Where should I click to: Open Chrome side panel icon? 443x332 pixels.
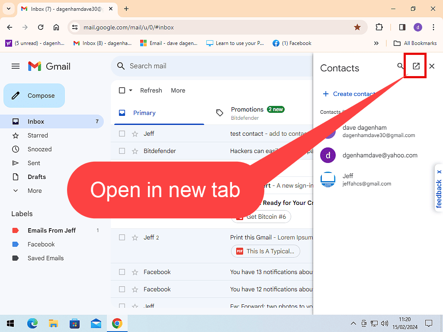click(402, 27)
